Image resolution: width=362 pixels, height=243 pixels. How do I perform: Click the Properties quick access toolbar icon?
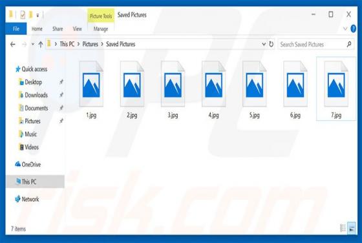pyautogui.click(x=23, y=15)
